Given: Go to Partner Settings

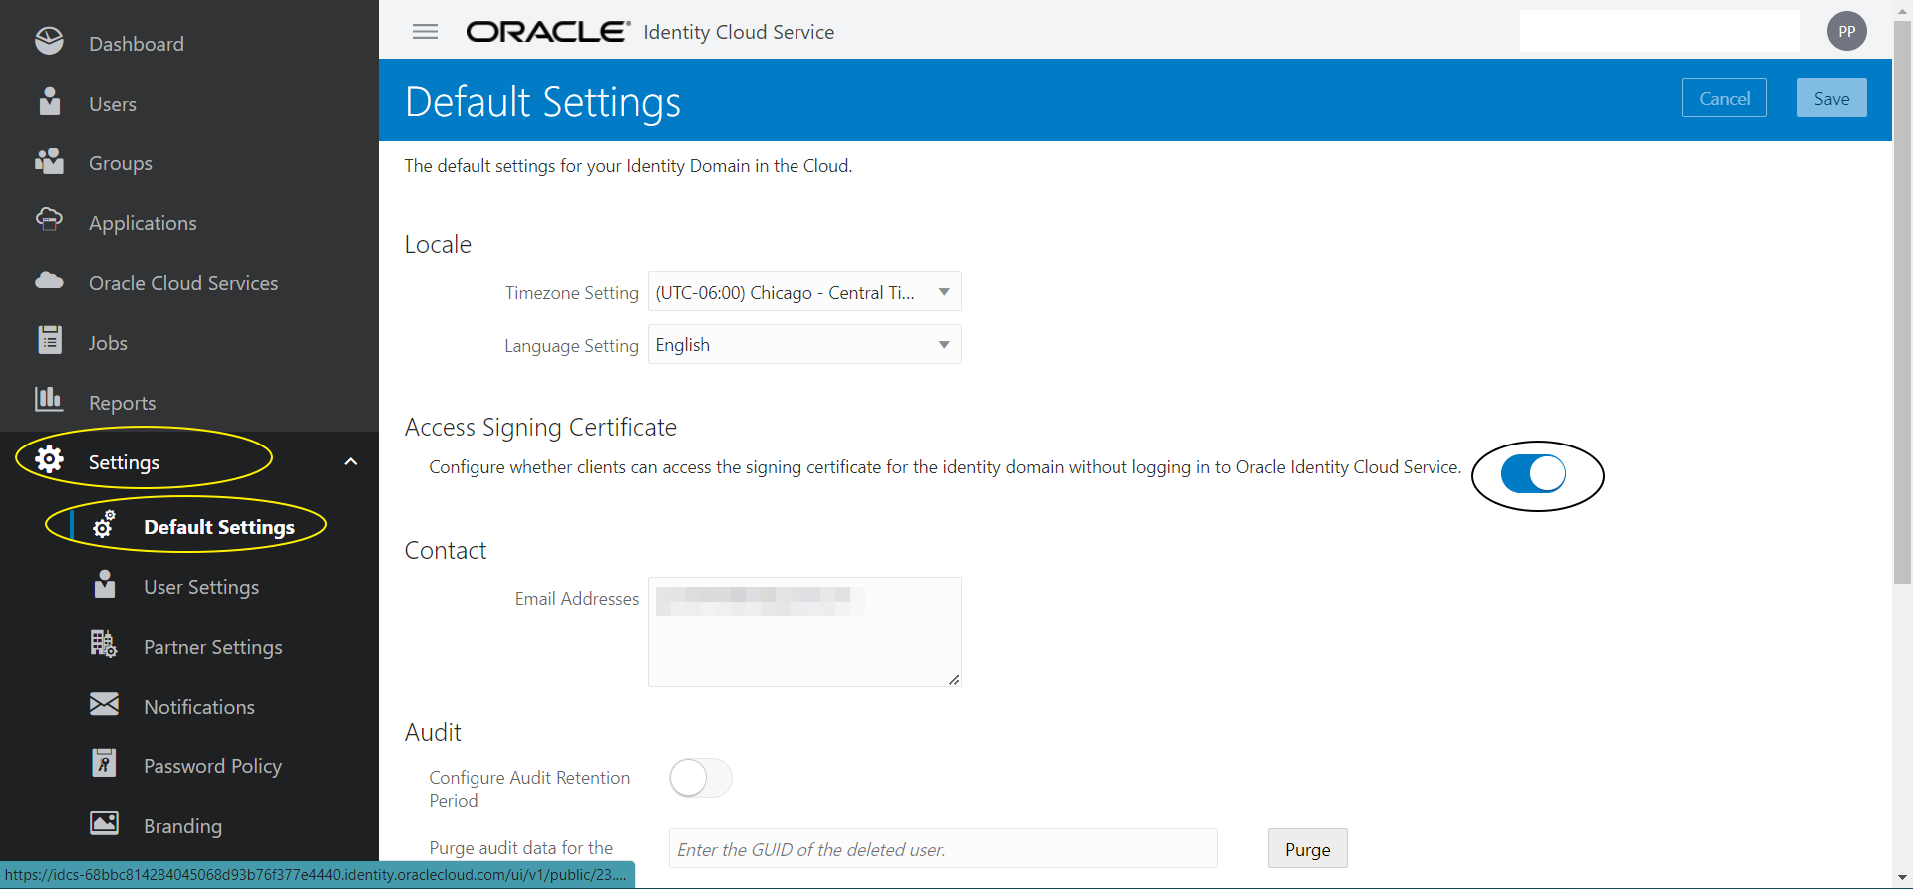Looking at the screenshot, I should point(212,647).
